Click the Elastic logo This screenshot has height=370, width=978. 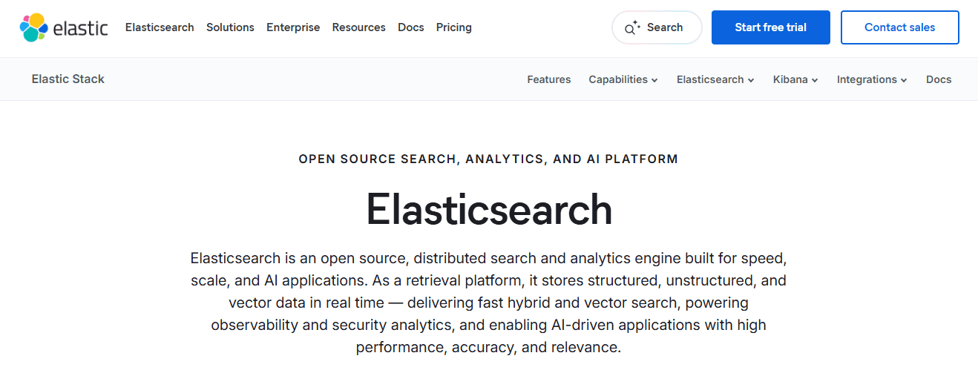click(64, 27)
